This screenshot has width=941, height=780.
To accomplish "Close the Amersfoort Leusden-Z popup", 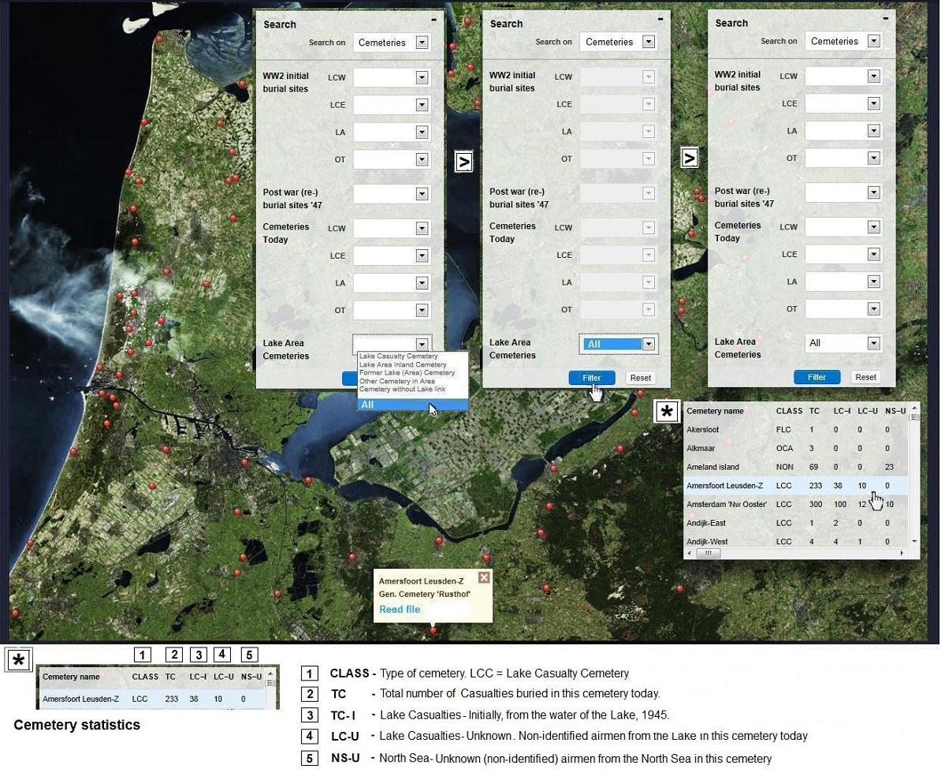I will coord(484,577).
